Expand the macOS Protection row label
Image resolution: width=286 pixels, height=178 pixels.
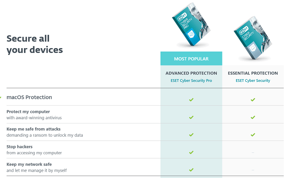point(29,97)
